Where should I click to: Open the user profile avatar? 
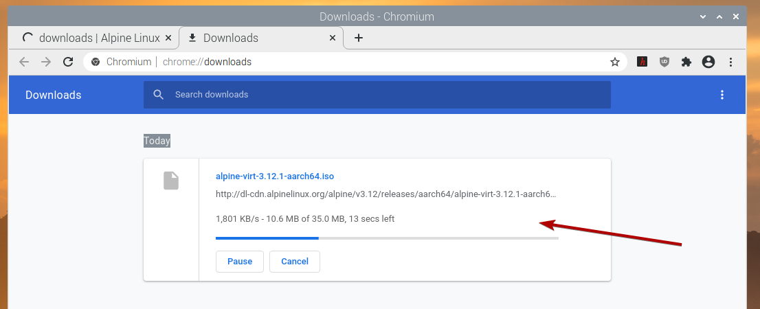tap(708, 62)
